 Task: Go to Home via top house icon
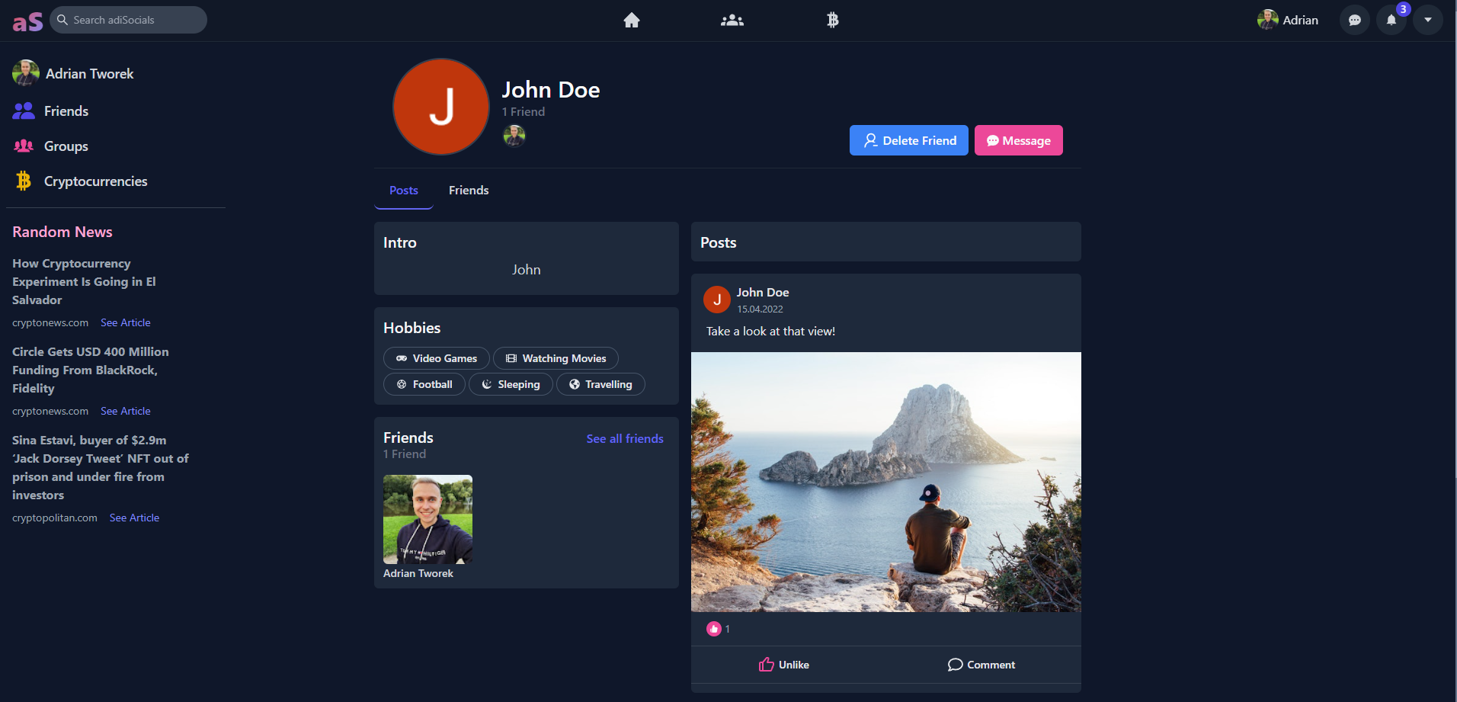[632, 21]
